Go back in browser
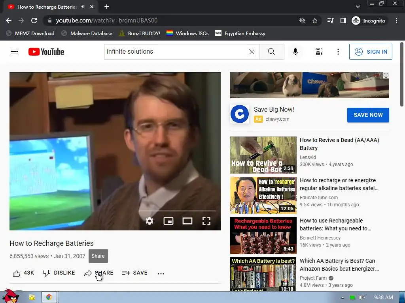This screenshot has height=303, width=405. point(9,21)
